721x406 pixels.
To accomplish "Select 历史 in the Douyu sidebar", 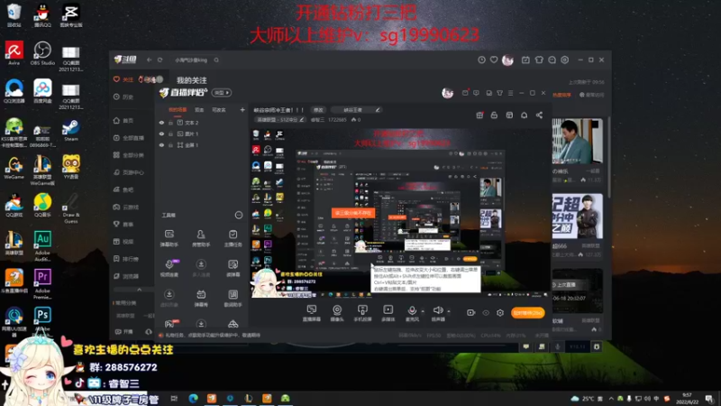I will click(x=123, y=97).
